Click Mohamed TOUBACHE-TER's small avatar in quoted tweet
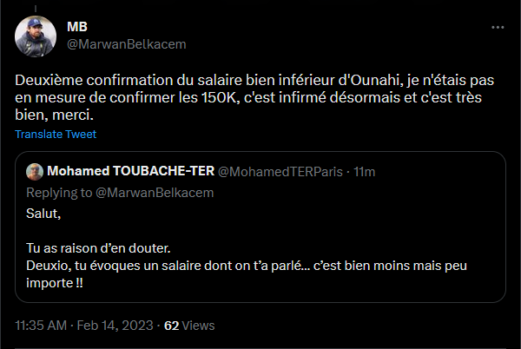The height and width of the screenshot is (349, 521). pos(36,171)
